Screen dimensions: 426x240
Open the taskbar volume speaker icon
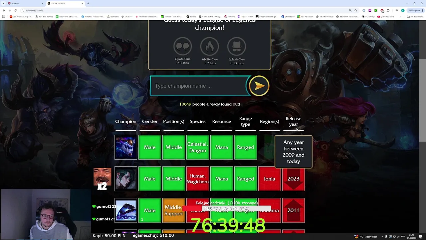[398, 237]
